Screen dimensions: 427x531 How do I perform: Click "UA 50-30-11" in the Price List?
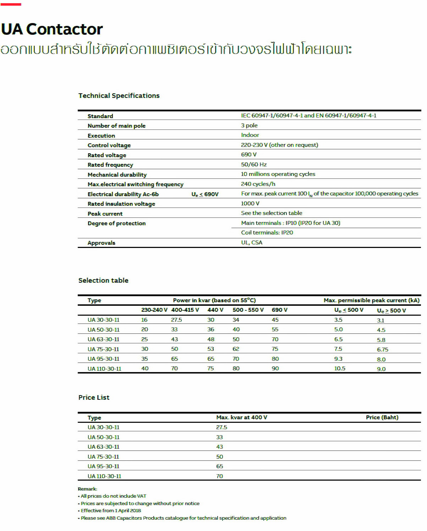pos(104,437)
